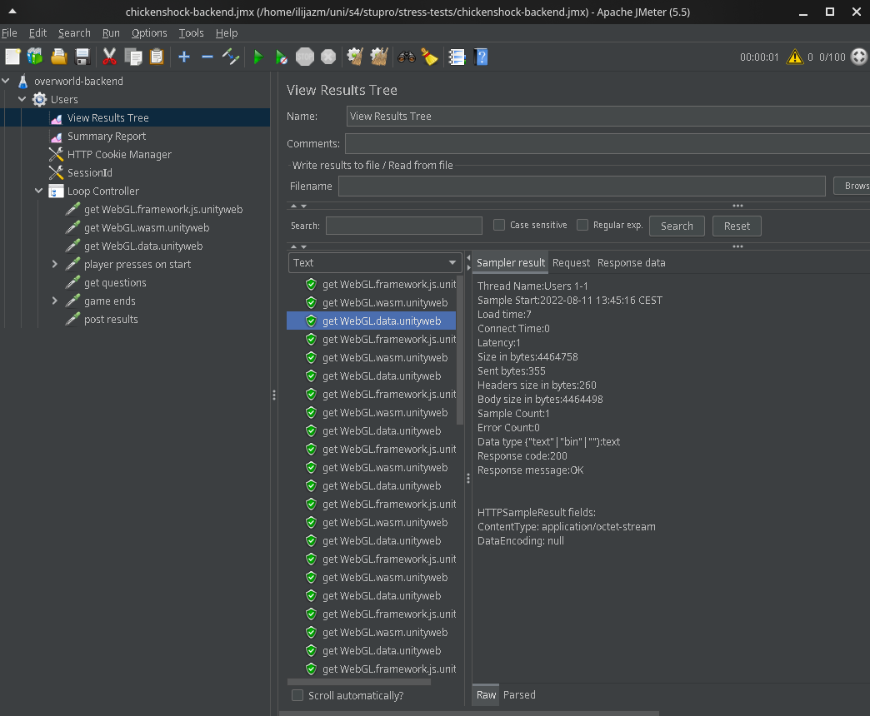Open the Tools menu
The width and height of the screenshot is (870, 716).
pos(192,33)
